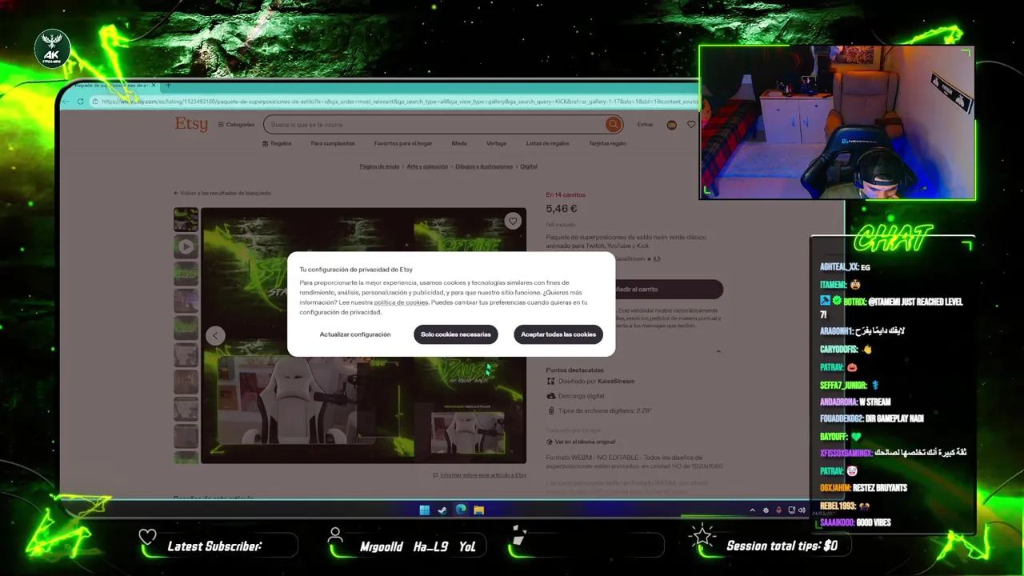The width and height of the screenshot is (1024, 576).
Task: Click the volume speaker tray icon
Action: [x=802, y=510]
